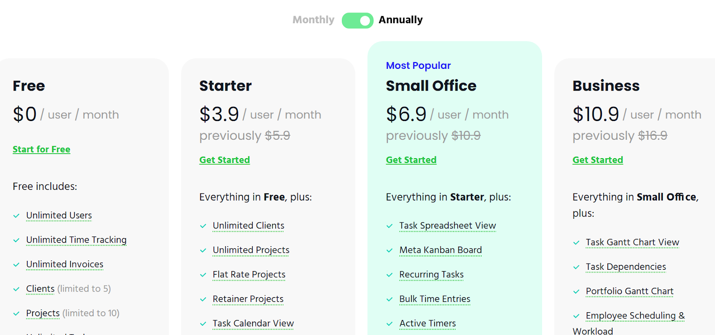Toggle the Monthly/Annually billing switch

[x=357, y=21]
